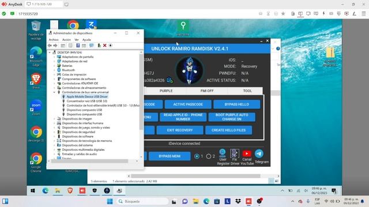Expand the Bluetooth node

pyautogui.click(x=54, y=70)
